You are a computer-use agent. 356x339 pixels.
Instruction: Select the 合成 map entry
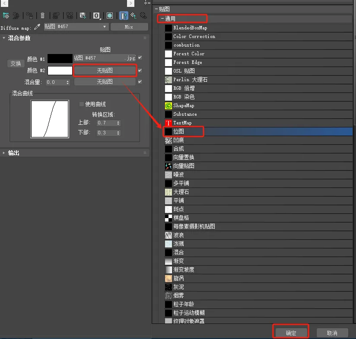(259, 149)
